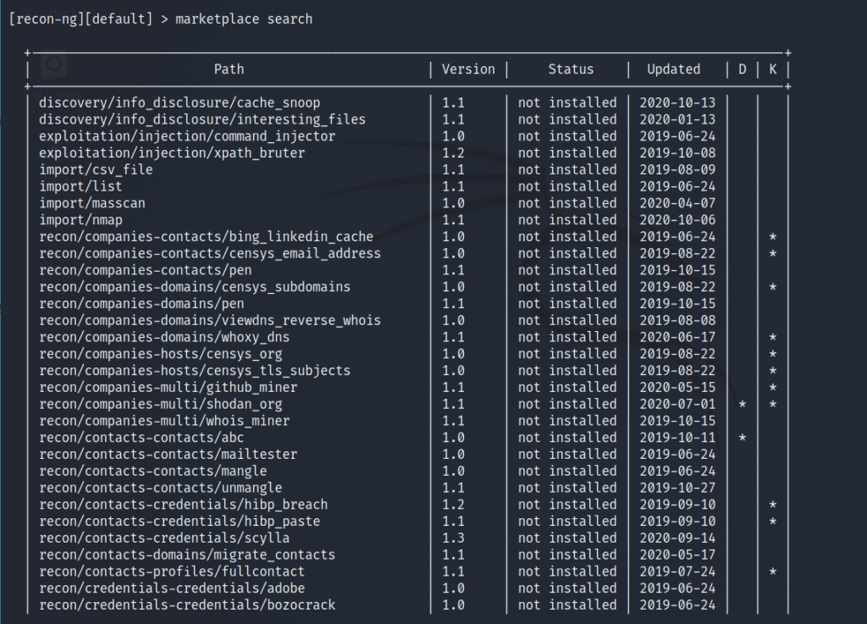
Task: Click version 1.2 of hibp_breach
Action: tap(454, 505)
